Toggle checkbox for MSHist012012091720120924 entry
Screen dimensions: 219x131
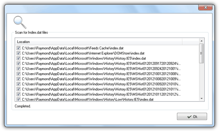[19, 63]
